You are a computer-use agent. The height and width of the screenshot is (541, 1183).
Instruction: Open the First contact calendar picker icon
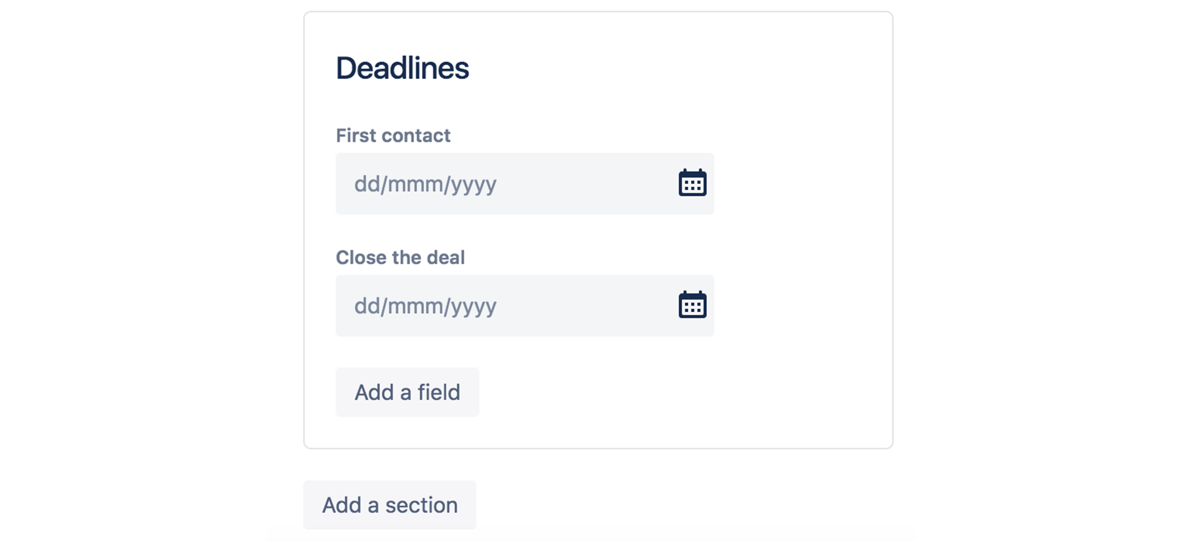692,183
